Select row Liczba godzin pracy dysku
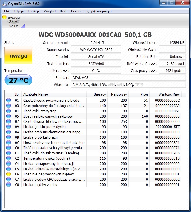The width and height of the screenshot is (191, 212). pos(93,127)
